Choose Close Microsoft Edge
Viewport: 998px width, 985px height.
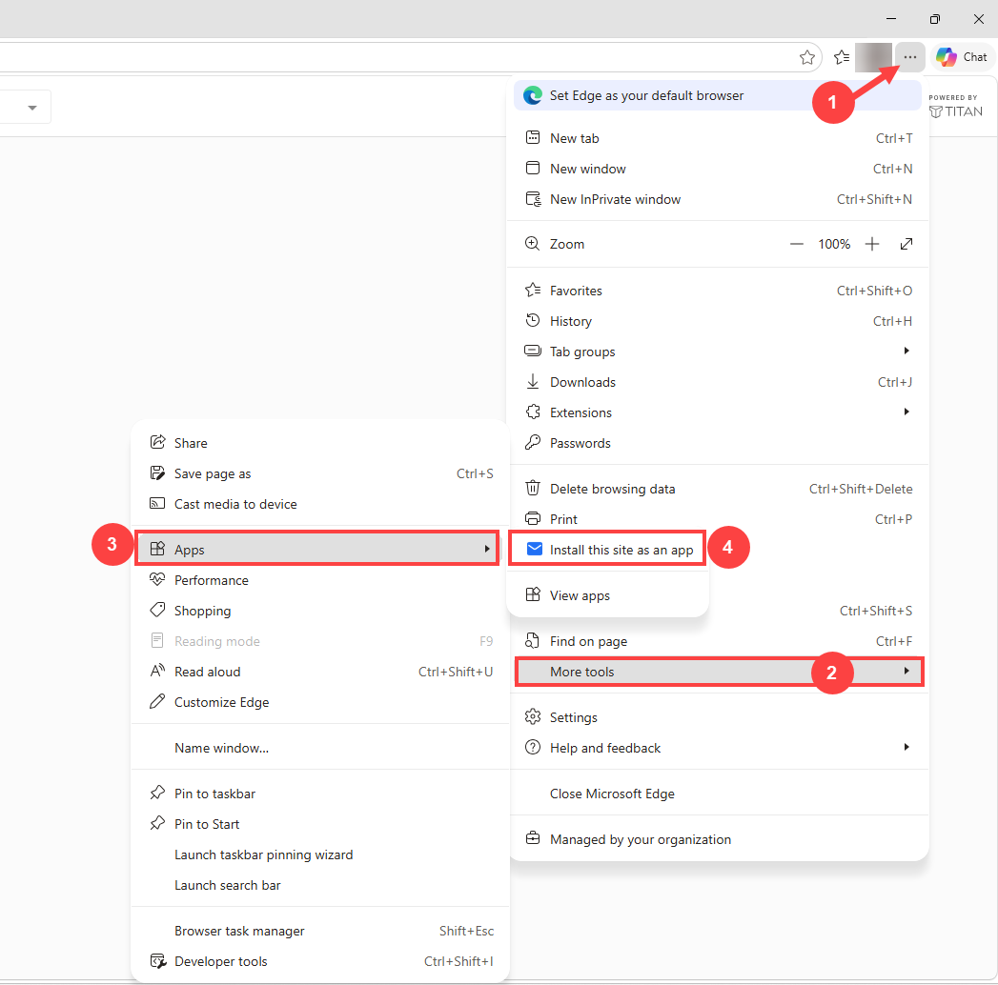click(x=719, y=794)
